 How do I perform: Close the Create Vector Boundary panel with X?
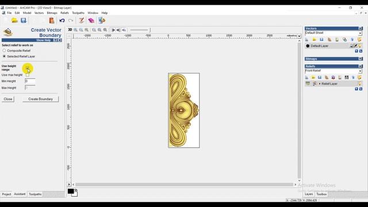[x=60, y=40]
